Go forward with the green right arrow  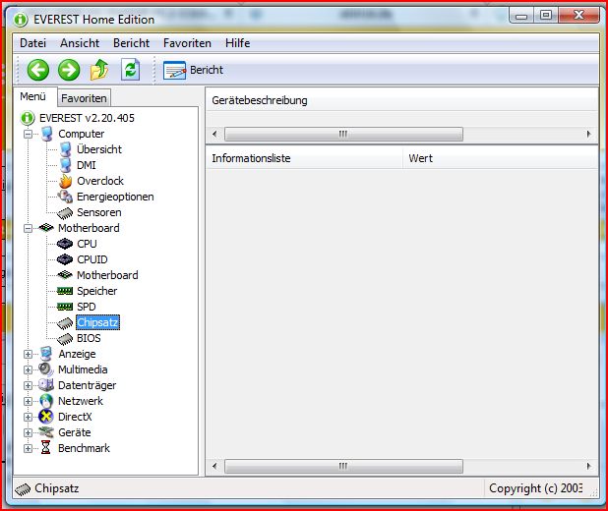point(69,70)
